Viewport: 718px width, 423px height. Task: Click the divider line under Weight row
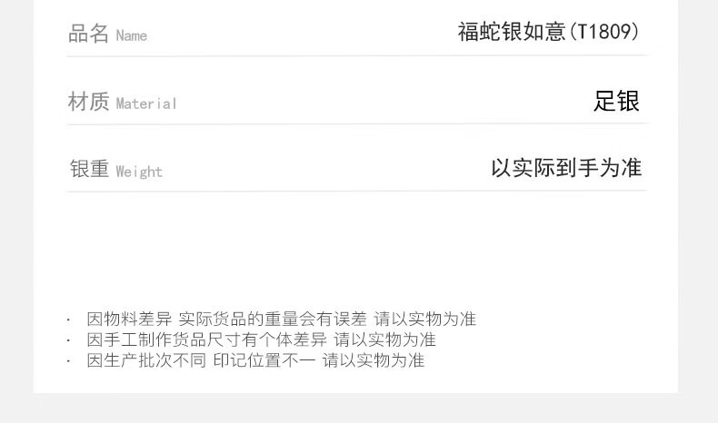click(357, 192)
